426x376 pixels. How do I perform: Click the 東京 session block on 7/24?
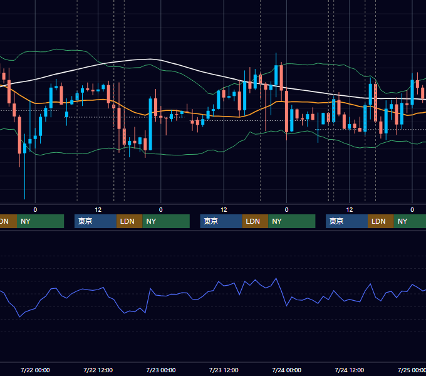[346, 221]
